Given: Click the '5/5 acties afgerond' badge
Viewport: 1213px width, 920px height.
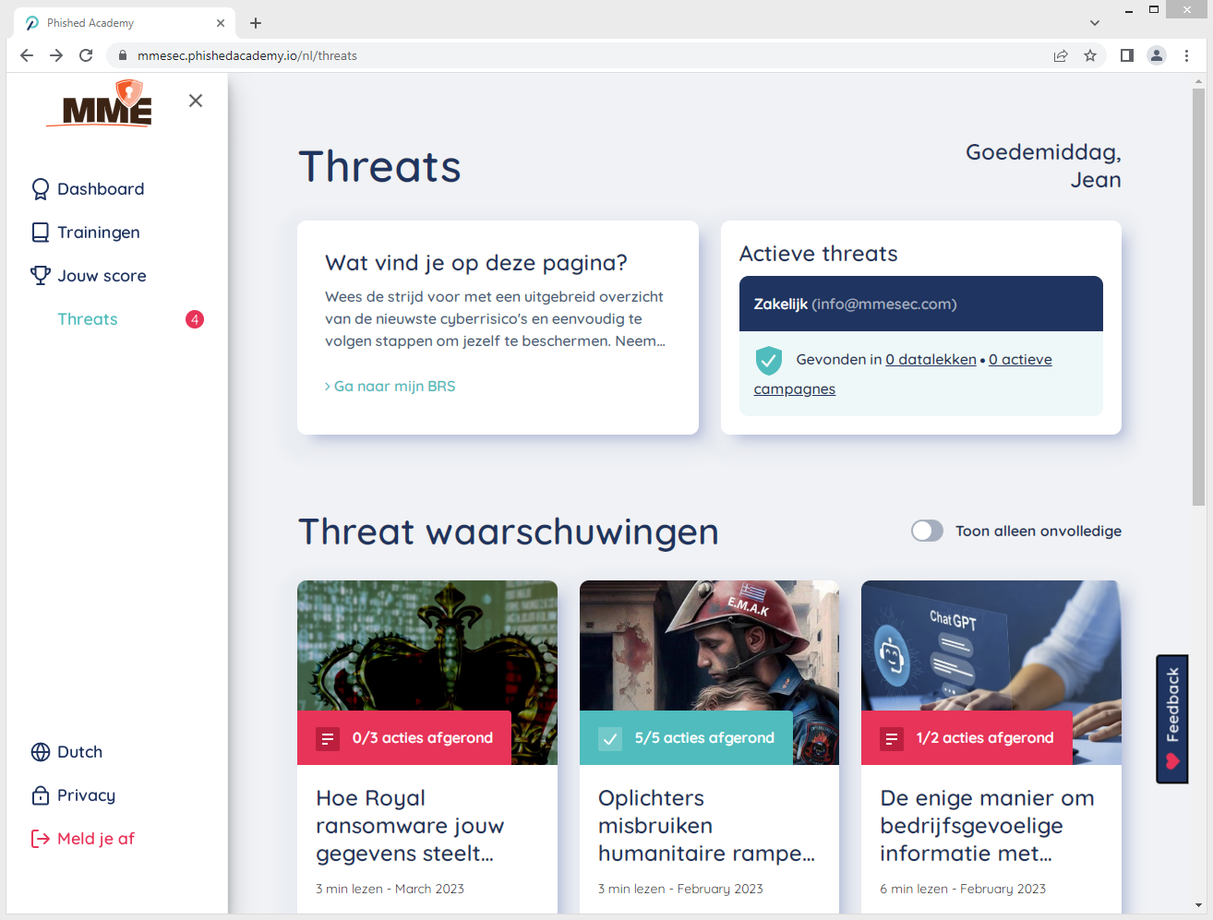Looking at the screenshot, I should [x=686, y=738].
